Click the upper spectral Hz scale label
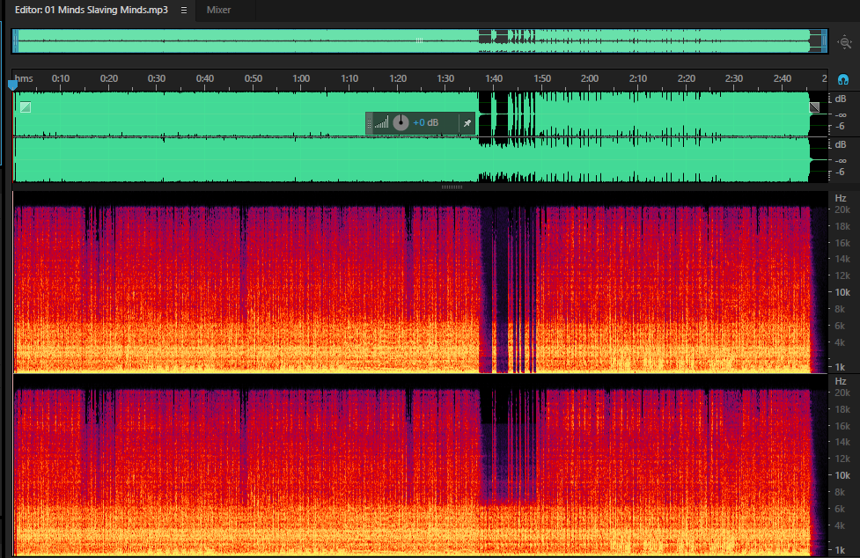This screenshot has height=558, width=860. pos(841,198)
